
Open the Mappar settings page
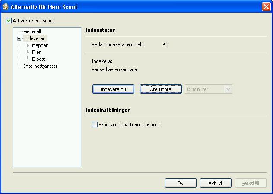click(40, 45)
